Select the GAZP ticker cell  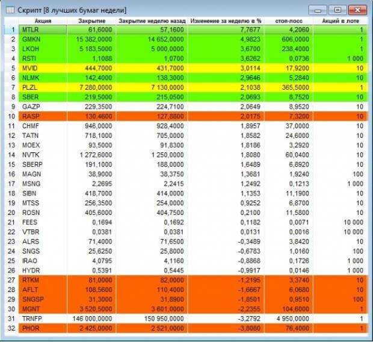pyautogui.click(x=43, y=107)
